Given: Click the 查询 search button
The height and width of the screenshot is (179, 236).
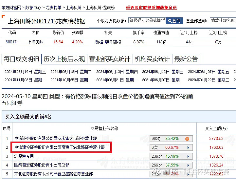Looking at the screenshot, I should point(174,21).
